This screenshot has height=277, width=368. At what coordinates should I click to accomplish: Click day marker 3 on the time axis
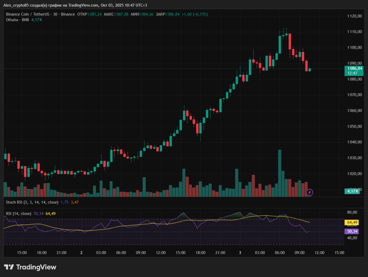coord(240,253)
